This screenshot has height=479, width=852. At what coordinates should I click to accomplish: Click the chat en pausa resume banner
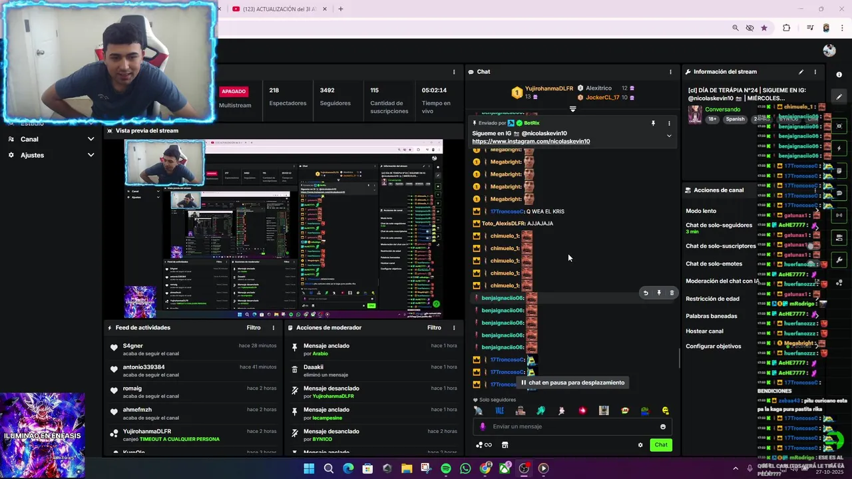click(572, 383)
